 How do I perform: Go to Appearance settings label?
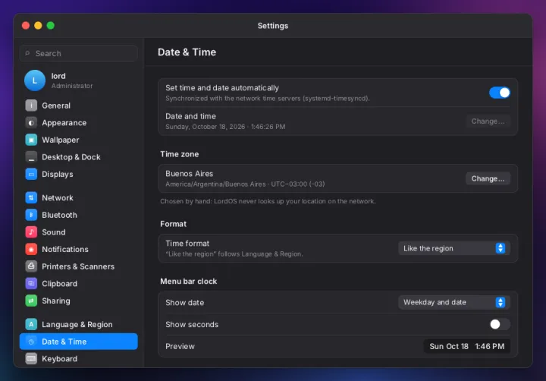click(64, 123)
